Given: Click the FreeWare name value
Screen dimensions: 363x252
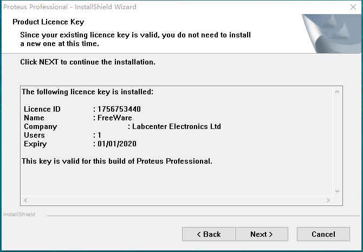Looking at the screenshot, I should point(114,118).
